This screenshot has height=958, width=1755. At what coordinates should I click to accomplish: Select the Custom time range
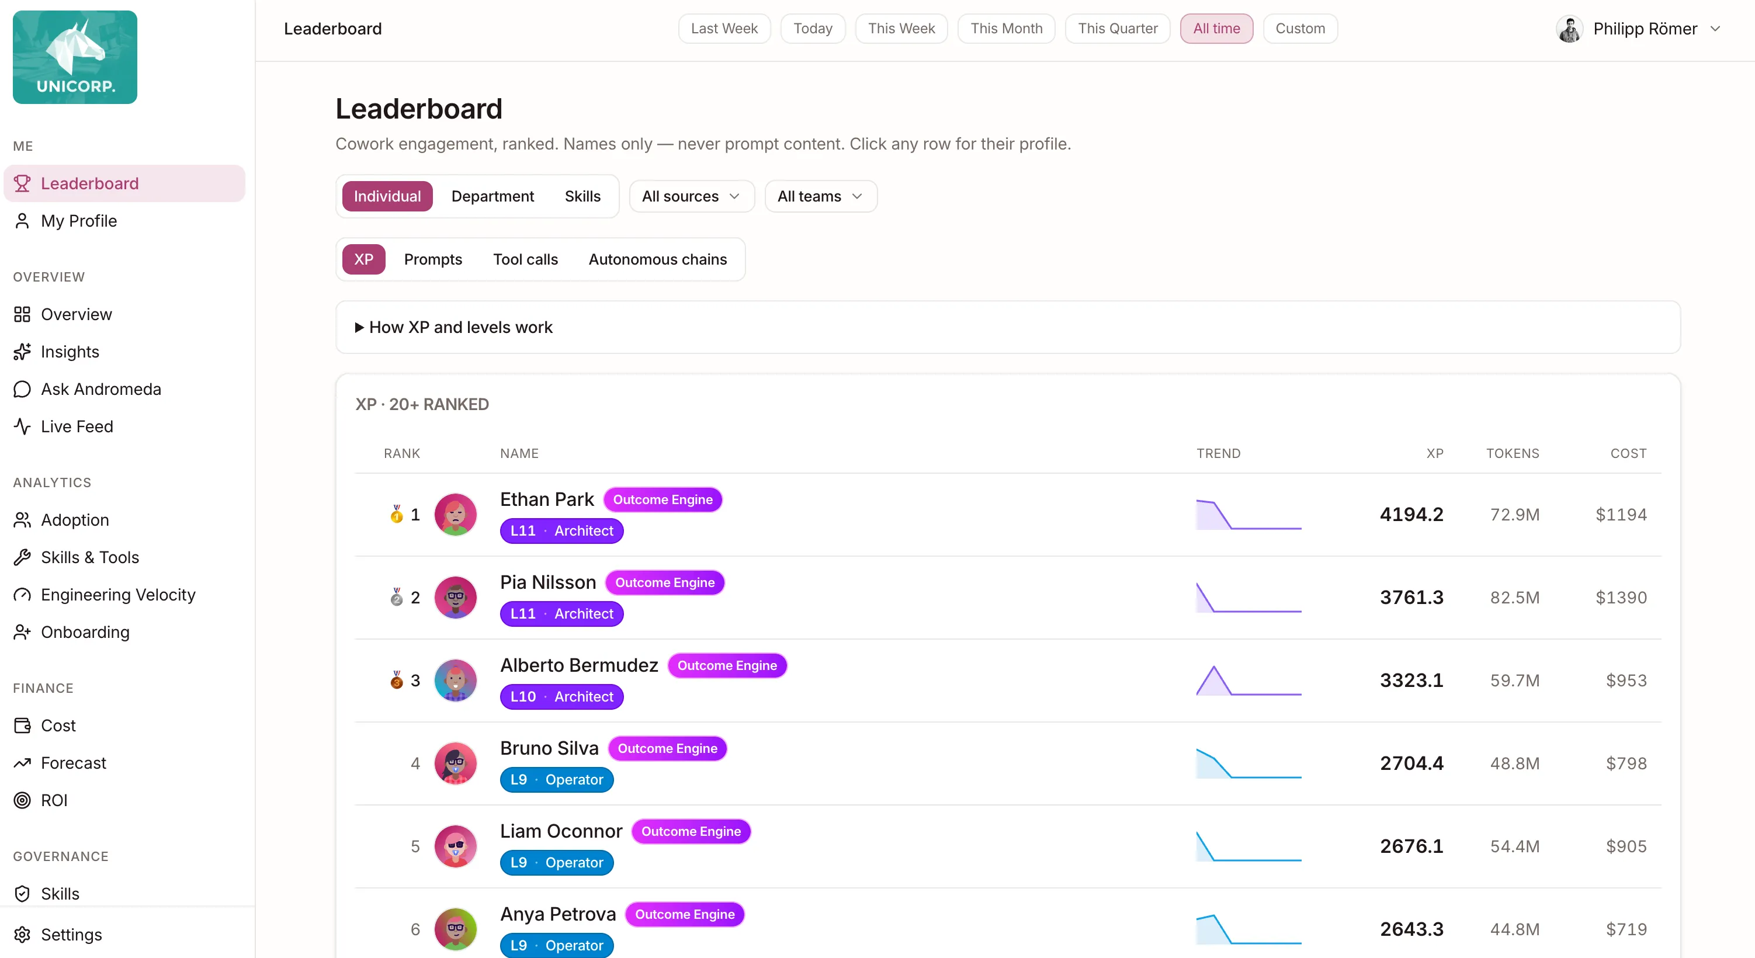click(1300, 29)
